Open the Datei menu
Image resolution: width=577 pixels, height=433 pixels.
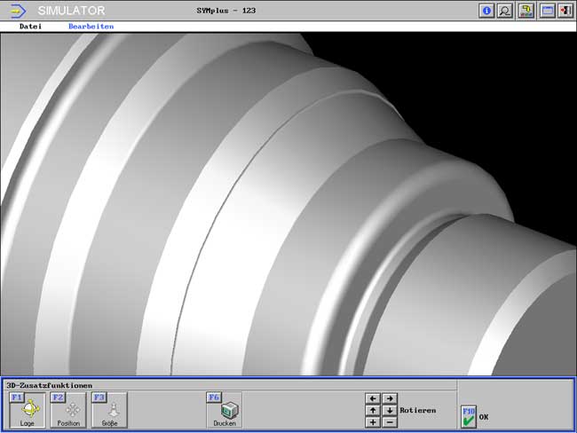31,27
